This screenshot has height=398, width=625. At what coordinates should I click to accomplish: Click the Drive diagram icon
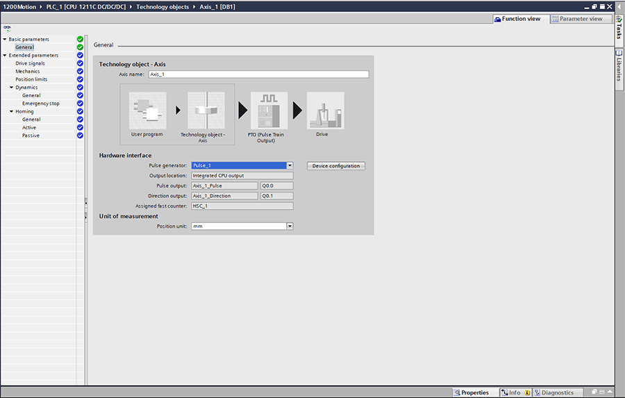325,110
